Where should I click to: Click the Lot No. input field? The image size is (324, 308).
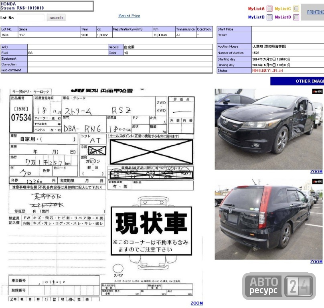coord(30,18)
